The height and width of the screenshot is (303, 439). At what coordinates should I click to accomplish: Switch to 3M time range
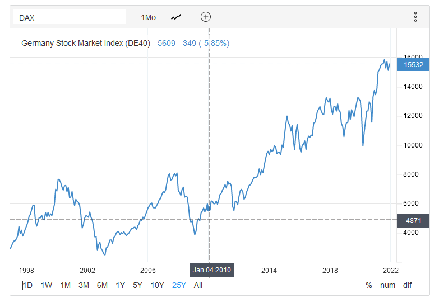coord(84,285)
